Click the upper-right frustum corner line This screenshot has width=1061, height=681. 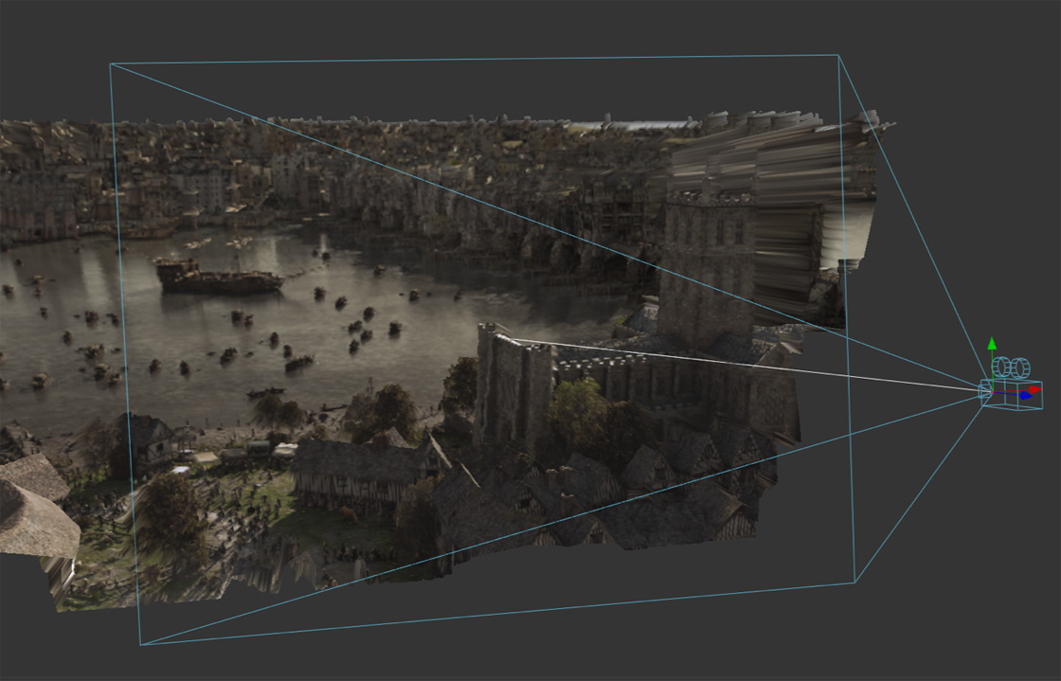click(840, 55)
